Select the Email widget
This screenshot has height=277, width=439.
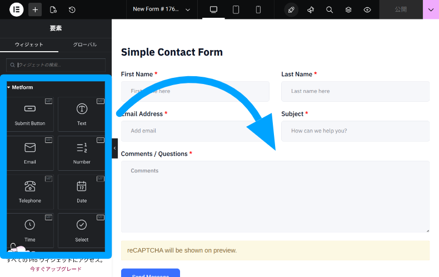[30, 152]
